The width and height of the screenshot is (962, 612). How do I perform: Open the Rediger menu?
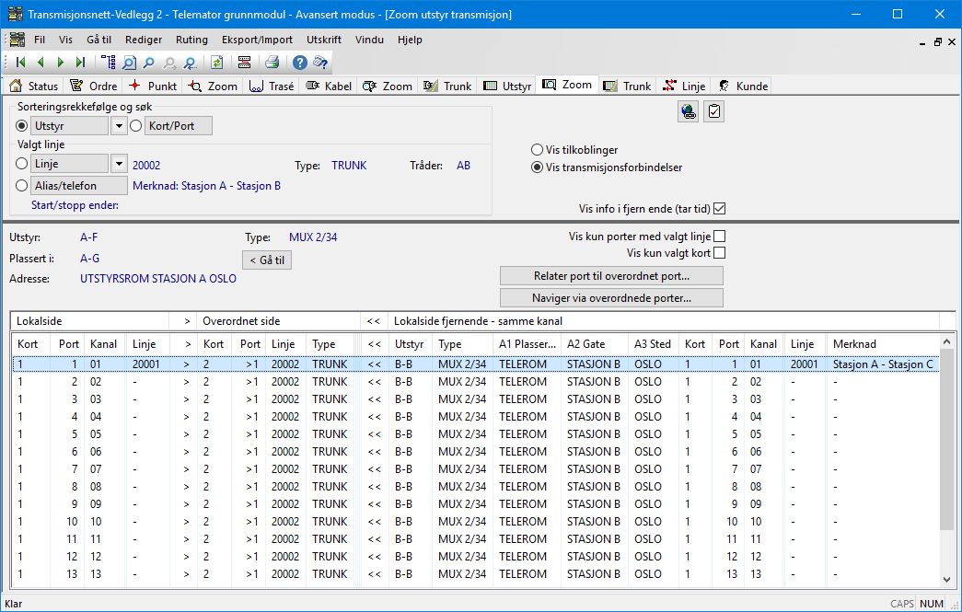(144, 40)
